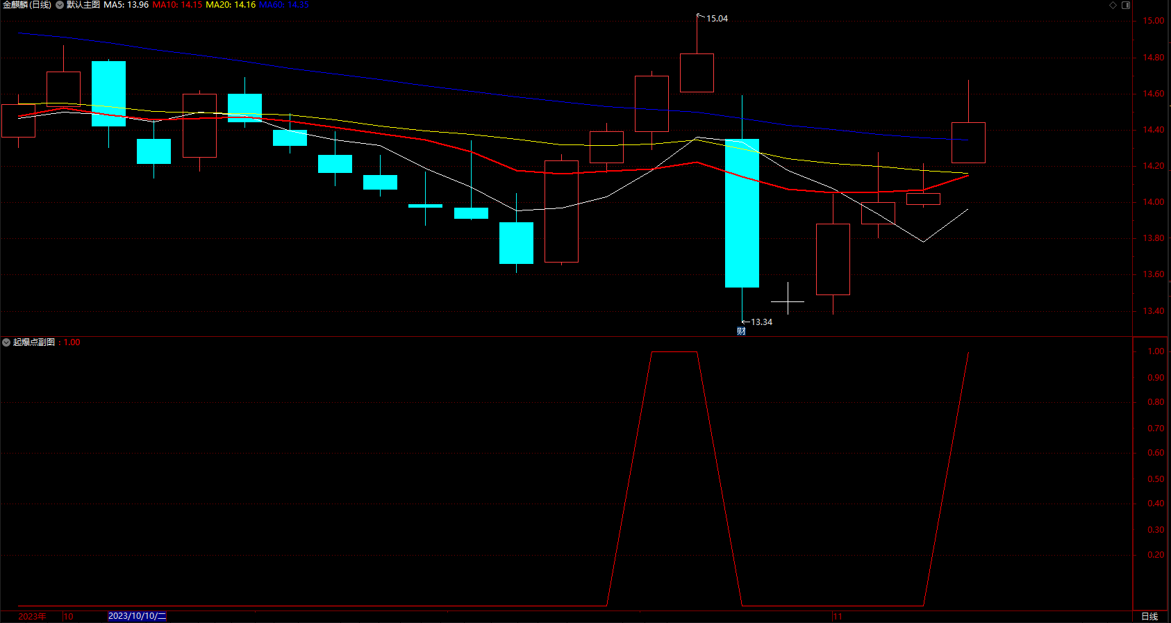Click the 2023年 year label on time axis
1171x623 pixels.
32,617
